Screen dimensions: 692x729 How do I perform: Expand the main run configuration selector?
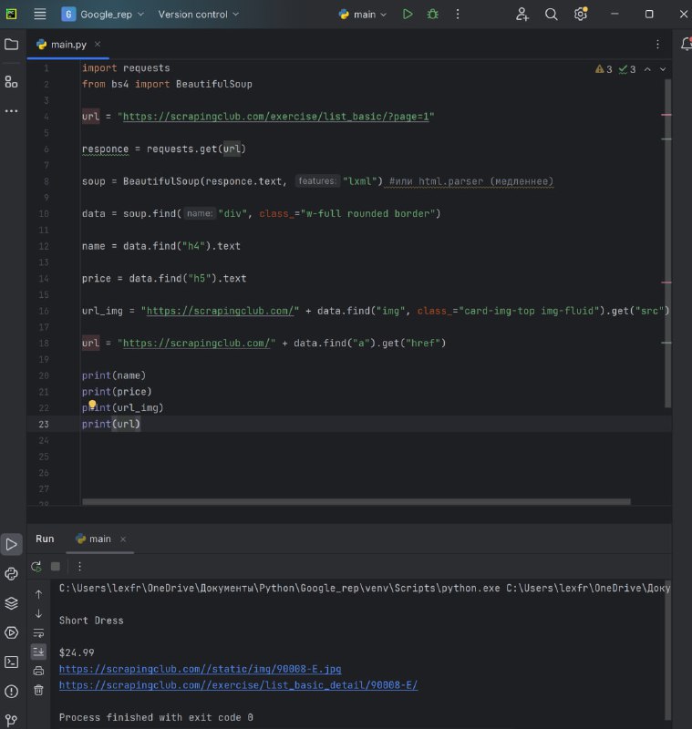tap(363, 15)
